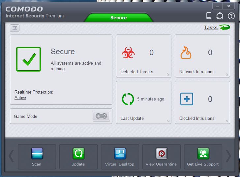This screenshot has width=240, height=177.
Task: Click the red biohazard Detected Threats icon
Action: coord(128,53)
